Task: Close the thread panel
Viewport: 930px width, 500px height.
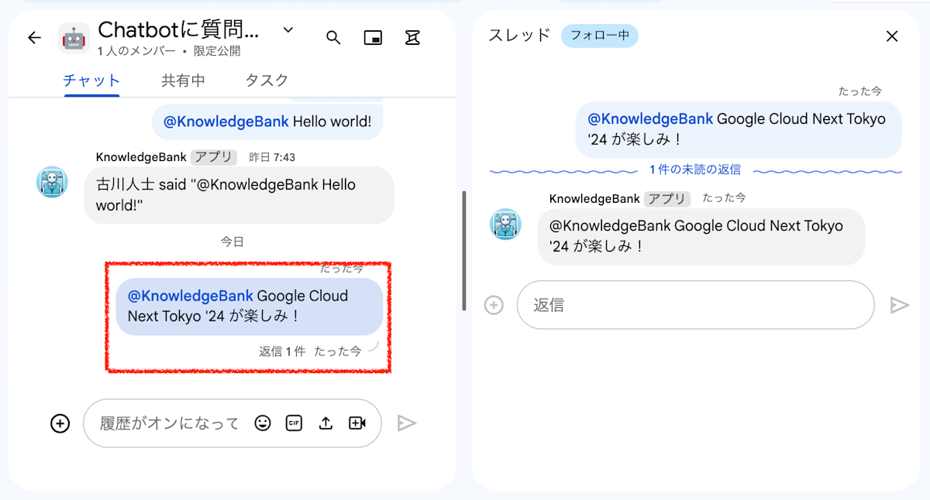Action: point(892,36)
